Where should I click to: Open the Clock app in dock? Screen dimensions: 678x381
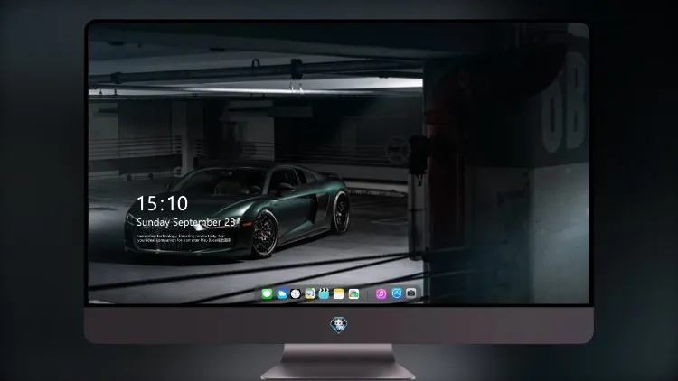[296, 294]
